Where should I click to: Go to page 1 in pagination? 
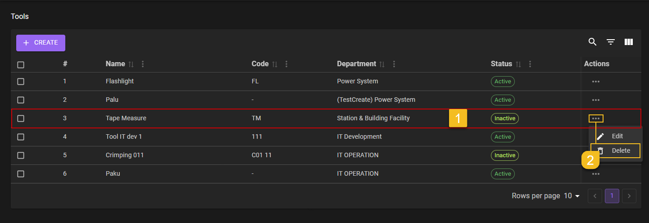[612, 196]
